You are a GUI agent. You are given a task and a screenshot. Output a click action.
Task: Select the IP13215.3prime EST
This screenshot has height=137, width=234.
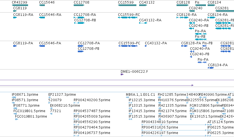pyautogui.click(x=130, y=103)
